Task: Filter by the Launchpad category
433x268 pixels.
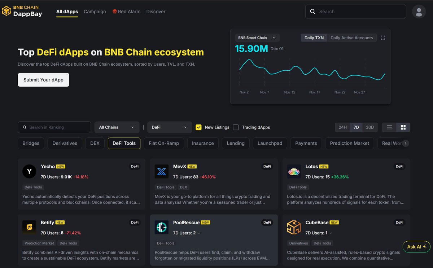Action: [x=270, y=143]
